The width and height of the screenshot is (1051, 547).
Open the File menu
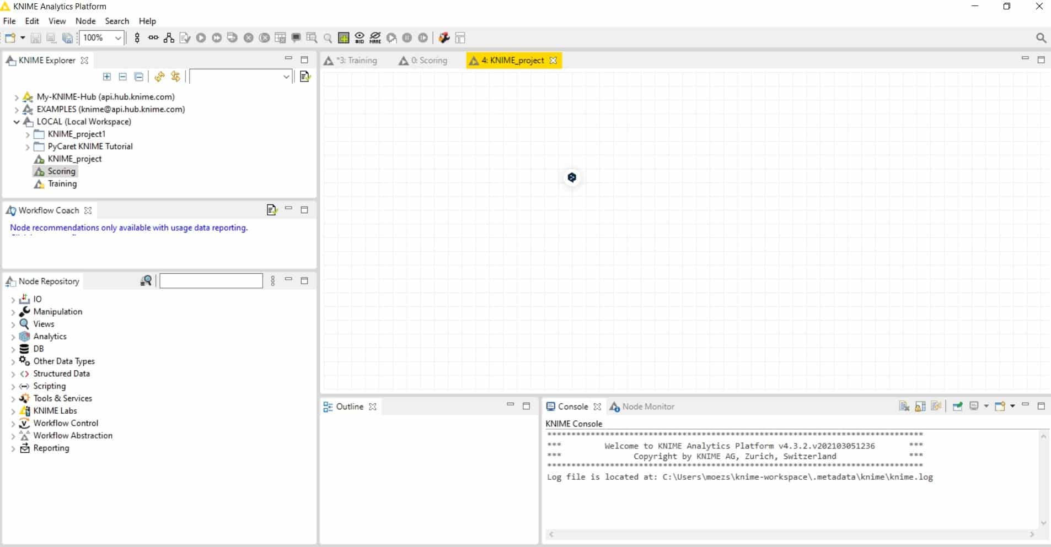tap(9, 21)
